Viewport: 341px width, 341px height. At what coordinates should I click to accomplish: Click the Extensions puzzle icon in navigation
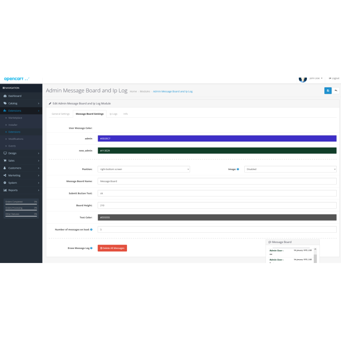(x=6, y=110)
